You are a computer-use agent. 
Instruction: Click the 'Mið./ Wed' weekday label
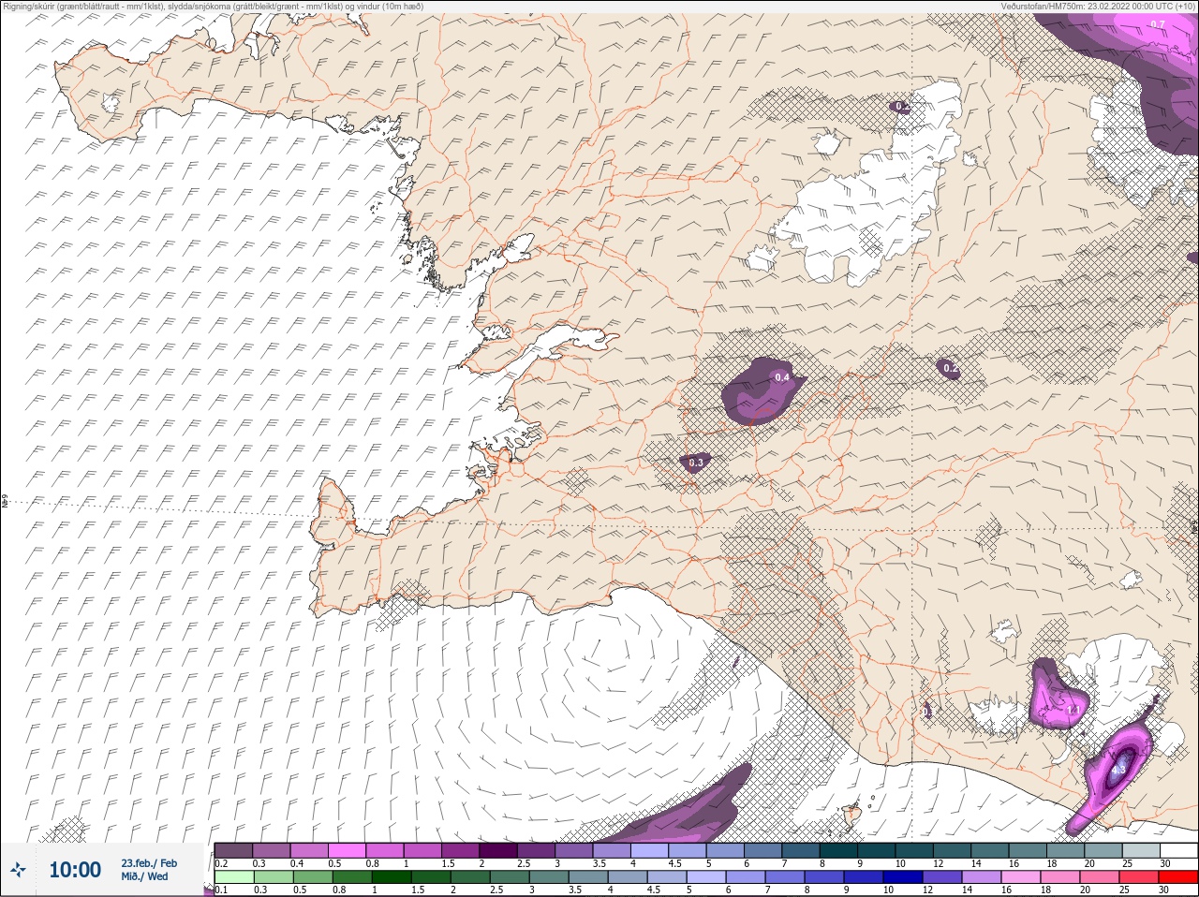(x=145, y=876)
